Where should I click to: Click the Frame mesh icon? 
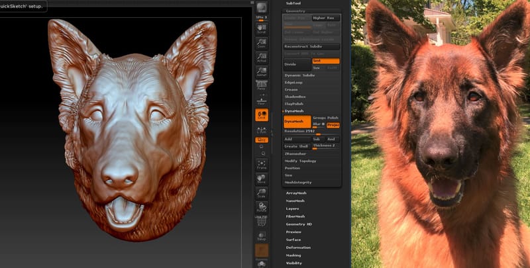point(261,163)
